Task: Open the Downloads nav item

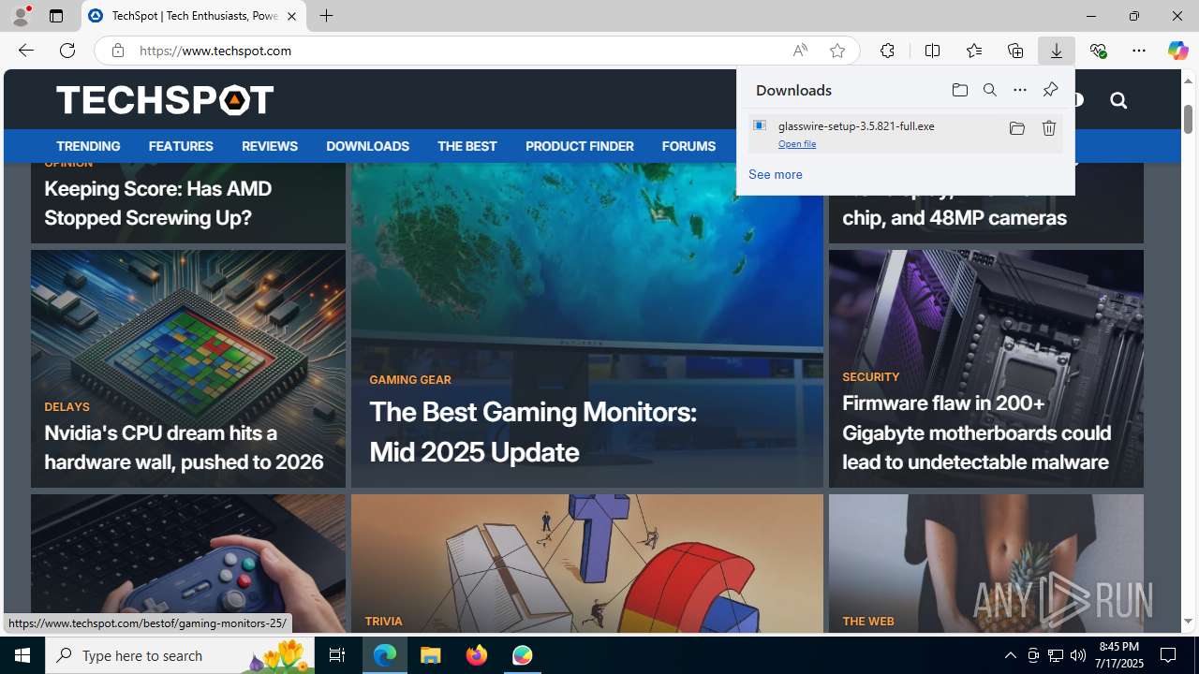Action: 367,146
